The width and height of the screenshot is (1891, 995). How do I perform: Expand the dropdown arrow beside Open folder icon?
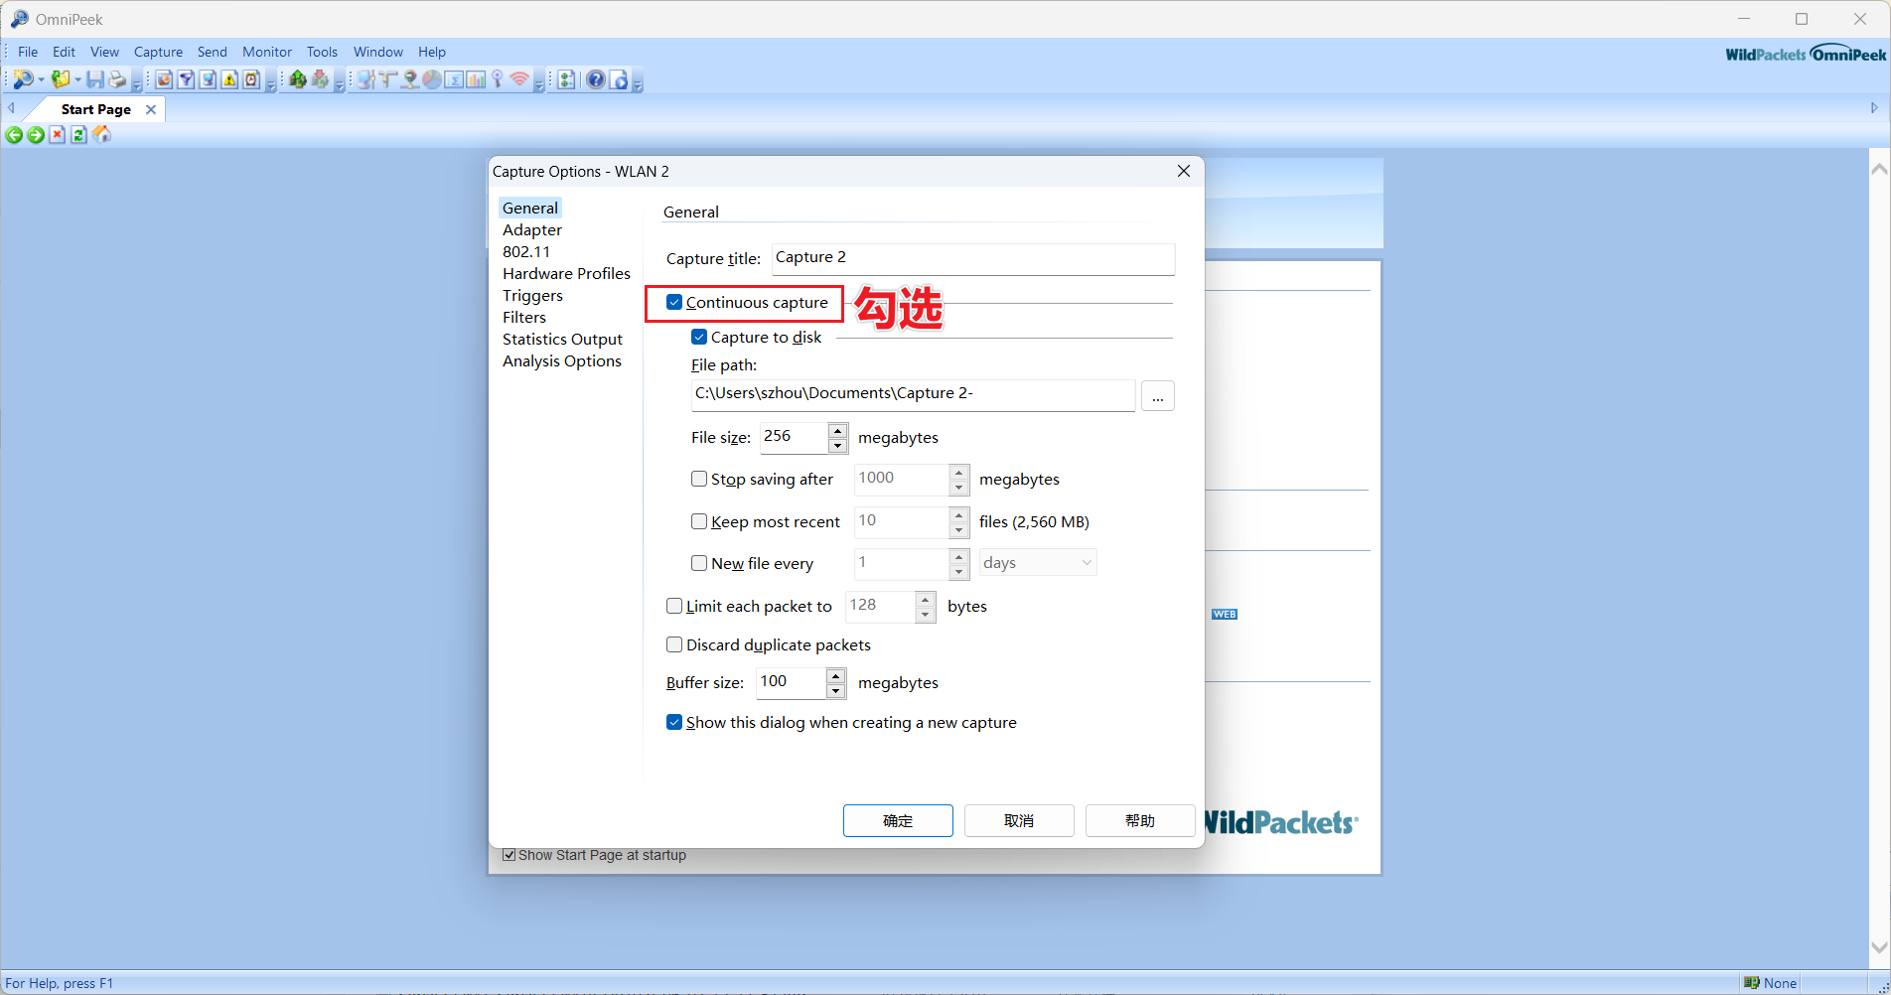[77, 80]
